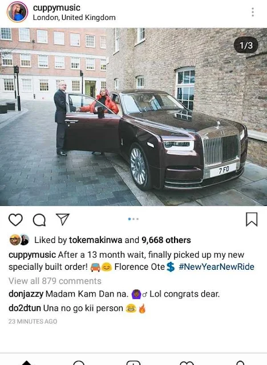This screenshot has height=365, width=267.
Task: Go to Home tab in bottom bar
Action: point(26,363)
